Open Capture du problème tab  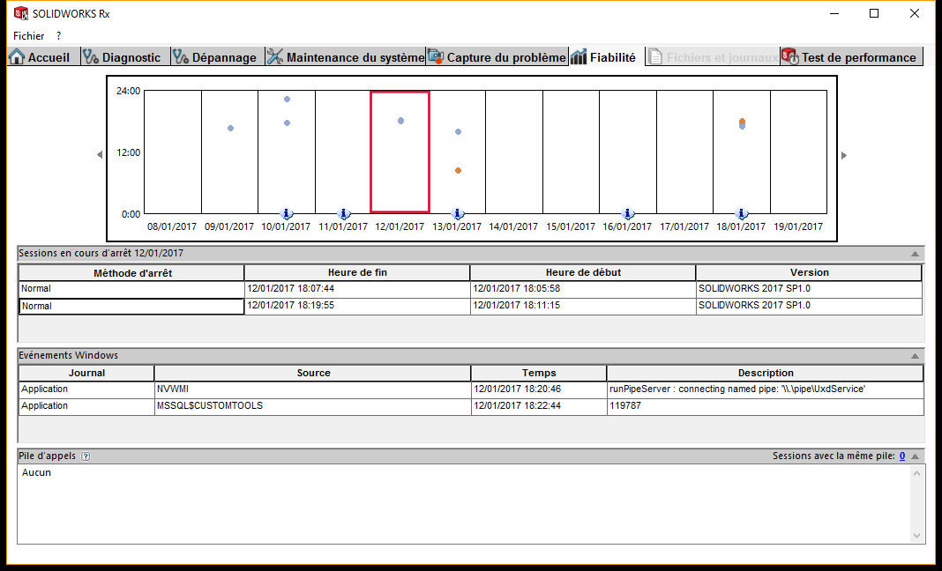(x=497, y=57)
